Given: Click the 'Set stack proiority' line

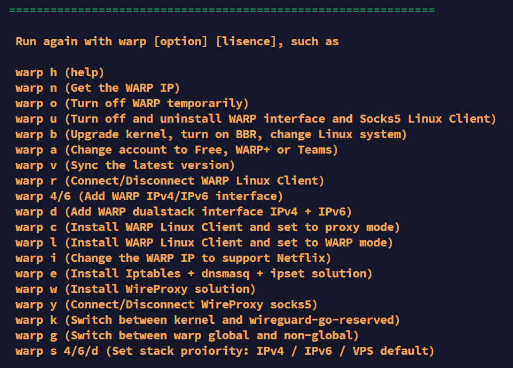Looking at the screenshot, I should (x=225, y=351).
